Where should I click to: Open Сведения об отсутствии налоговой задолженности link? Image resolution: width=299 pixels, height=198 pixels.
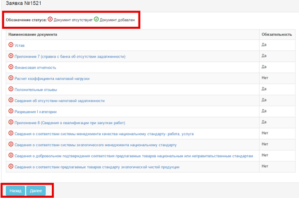pyautogui.click(x=59, y=101)
